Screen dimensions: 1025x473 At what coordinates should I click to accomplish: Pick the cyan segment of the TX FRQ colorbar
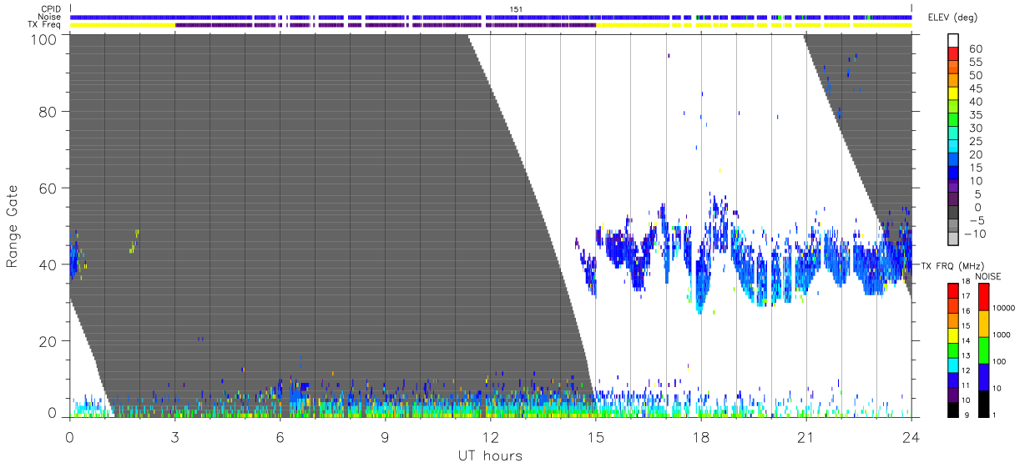point(953,364)
